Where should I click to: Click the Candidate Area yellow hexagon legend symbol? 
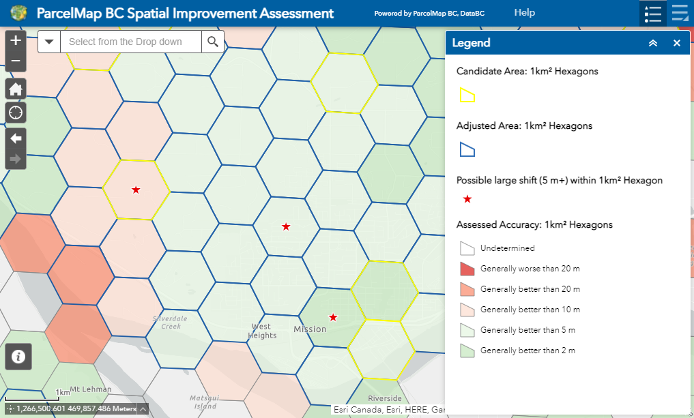coord(467,95)
